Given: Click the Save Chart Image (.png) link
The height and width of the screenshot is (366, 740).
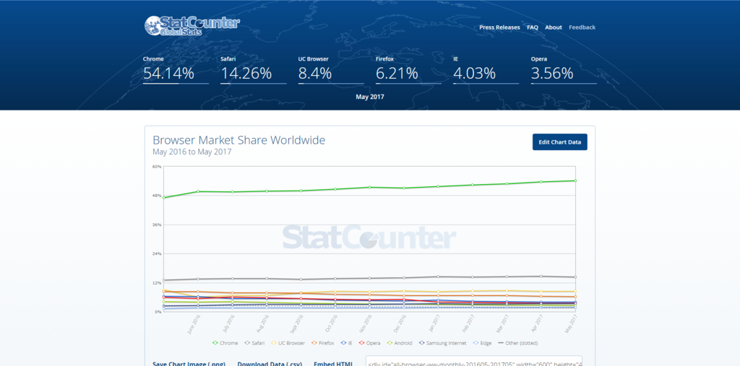Looking at the screenshot, I should tap(189, 364).
